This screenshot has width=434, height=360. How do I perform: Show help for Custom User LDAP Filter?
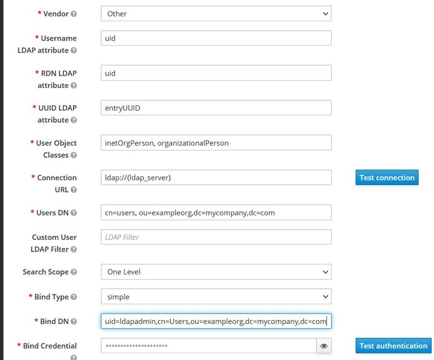[73, 249]
